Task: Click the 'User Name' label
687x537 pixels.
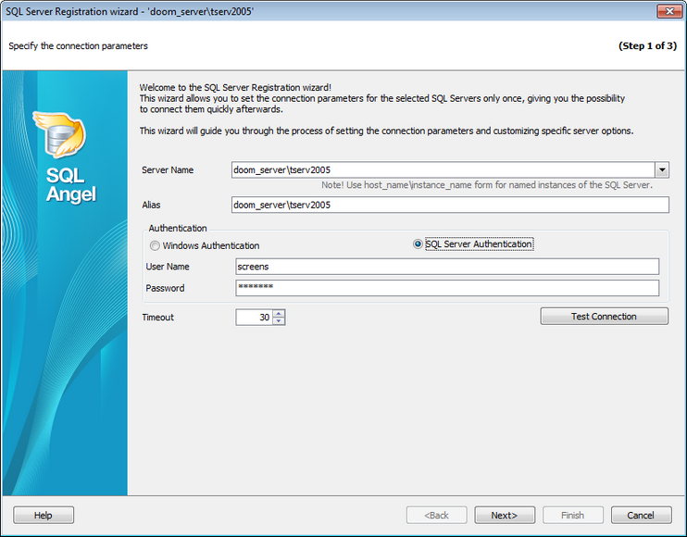Action: pos(168,267)
